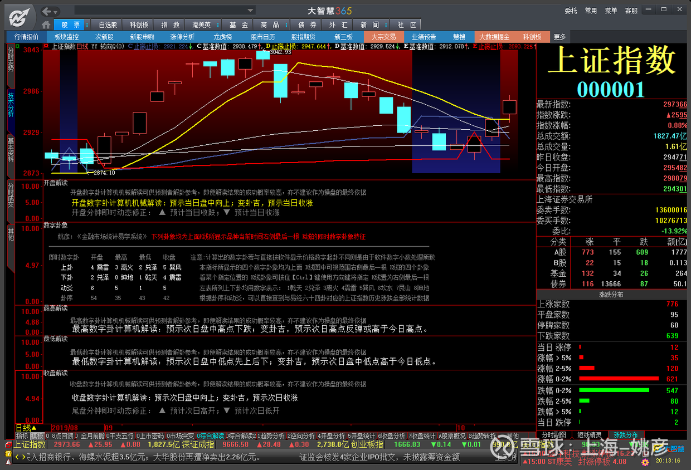
Task: Switch to the 龙虎榜 tab
Action: click(222, 37)
